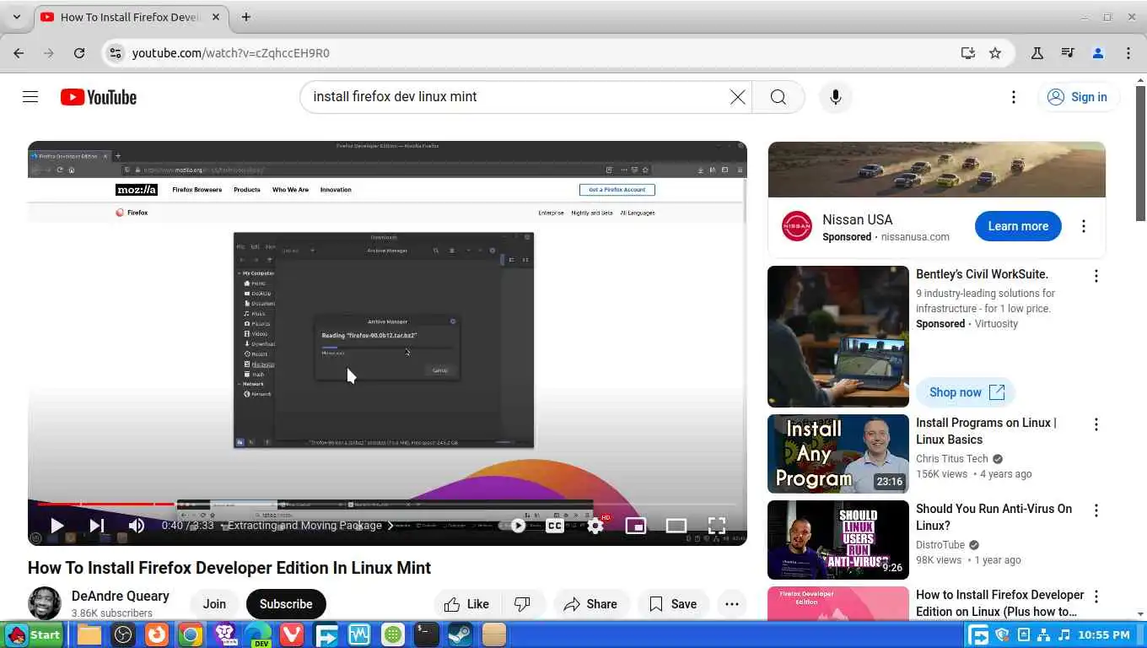This screenshot has height=648, width=1147.
Task: Open Chrome Labs flask icon
Action: click(x=1037, y=53)
